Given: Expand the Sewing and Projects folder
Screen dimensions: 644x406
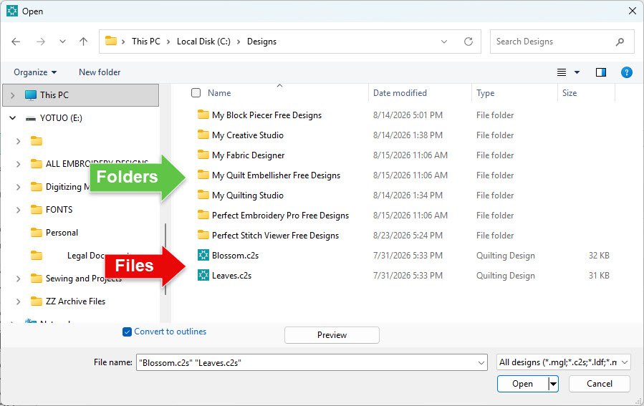Looking at the screenshot, I should click(x=18, y=279).
